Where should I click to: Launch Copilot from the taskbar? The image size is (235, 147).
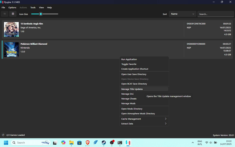pyautogui.click(x=63, y=143)
